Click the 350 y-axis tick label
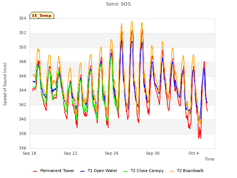 23,47
